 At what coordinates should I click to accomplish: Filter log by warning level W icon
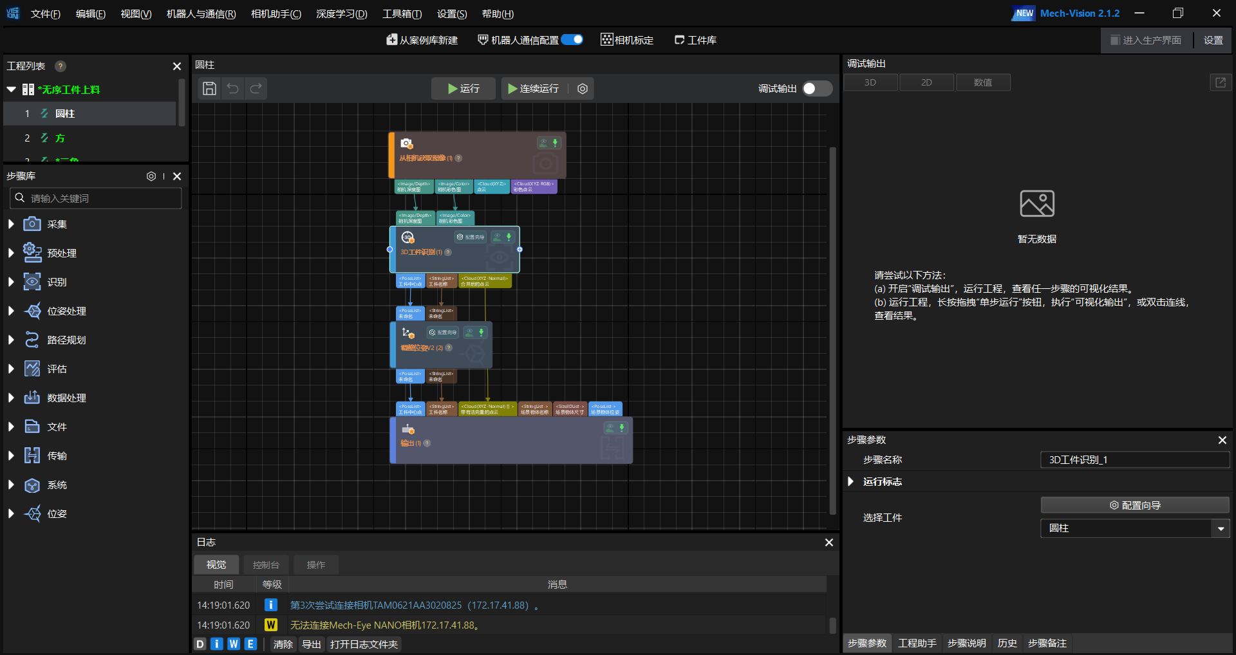tap(234, 644)
